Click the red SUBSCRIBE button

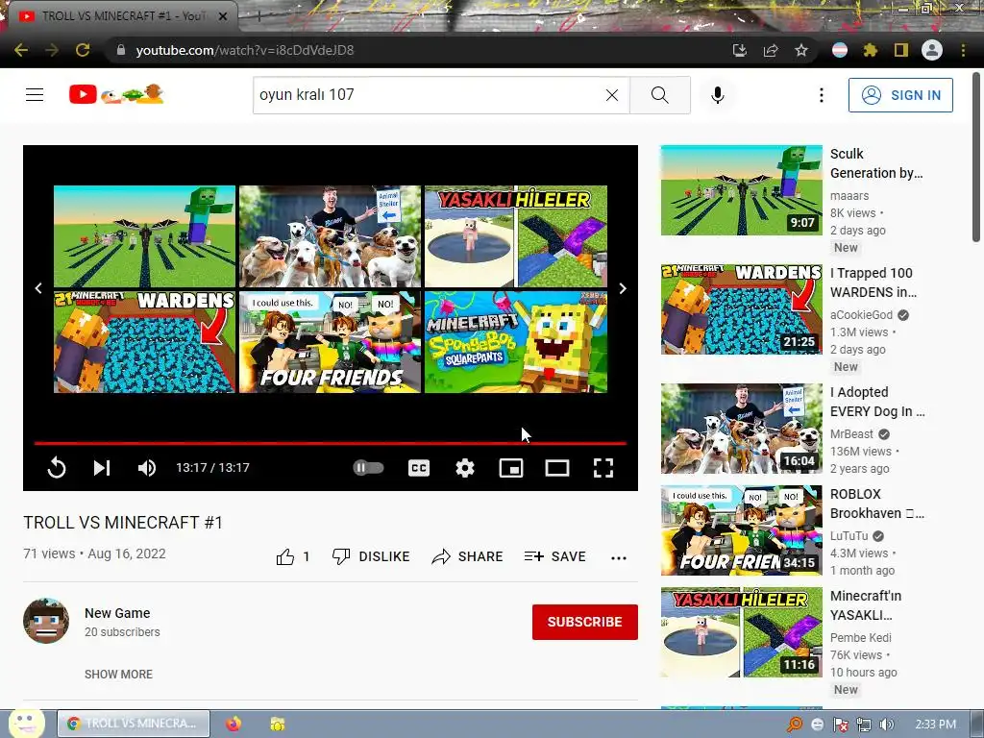(x=585, y=622)
